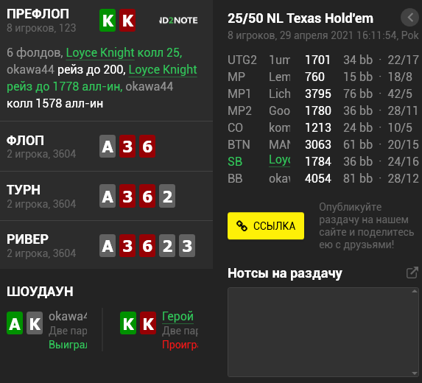This screenshot has height=383, width=422.
Task: Open hand notes in external window icon
Action: tap(412, 273)
